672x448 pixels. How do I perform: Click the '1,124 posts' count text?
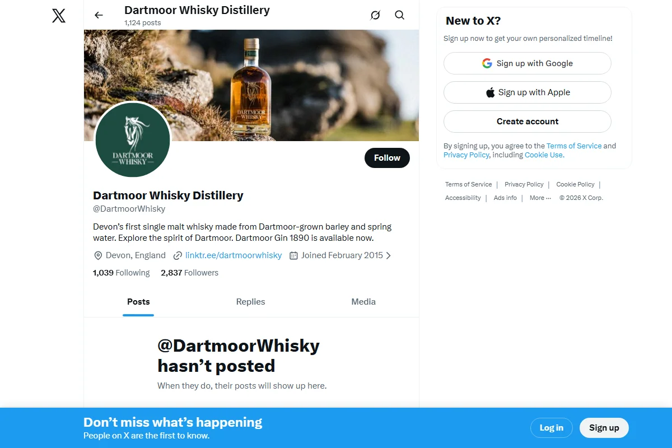143,23
